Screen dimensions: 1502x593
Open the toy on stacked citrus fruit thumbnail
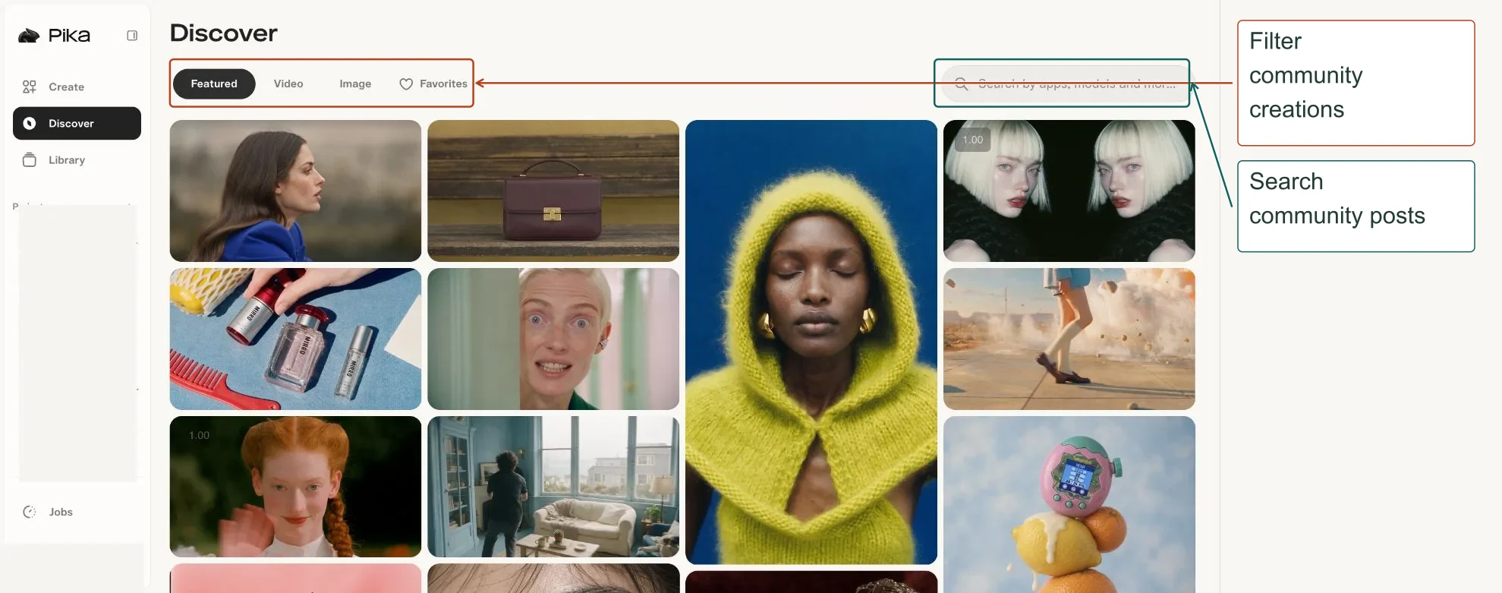[1069, 504]
